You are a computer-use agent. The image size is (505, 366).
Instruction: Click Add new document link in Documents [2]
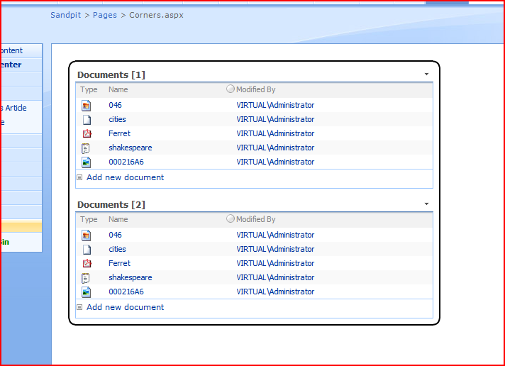point(125,307)
